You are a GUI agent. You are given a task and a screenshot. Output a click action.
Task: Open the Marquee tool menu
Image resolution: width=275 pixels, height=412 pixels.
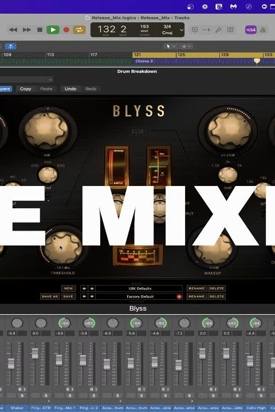pyautogui.click(x=186, y=46)
